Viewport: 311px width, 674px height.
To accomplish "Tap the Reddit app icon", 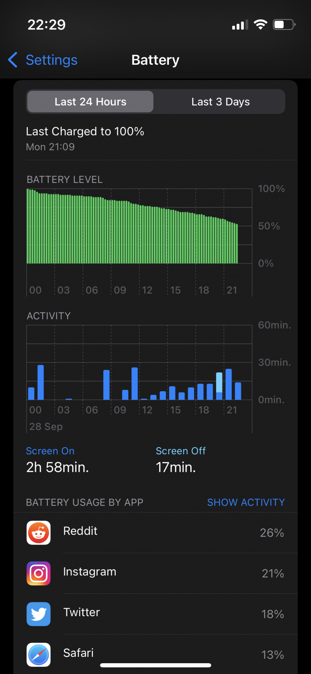I will click(x=39, y=533).
